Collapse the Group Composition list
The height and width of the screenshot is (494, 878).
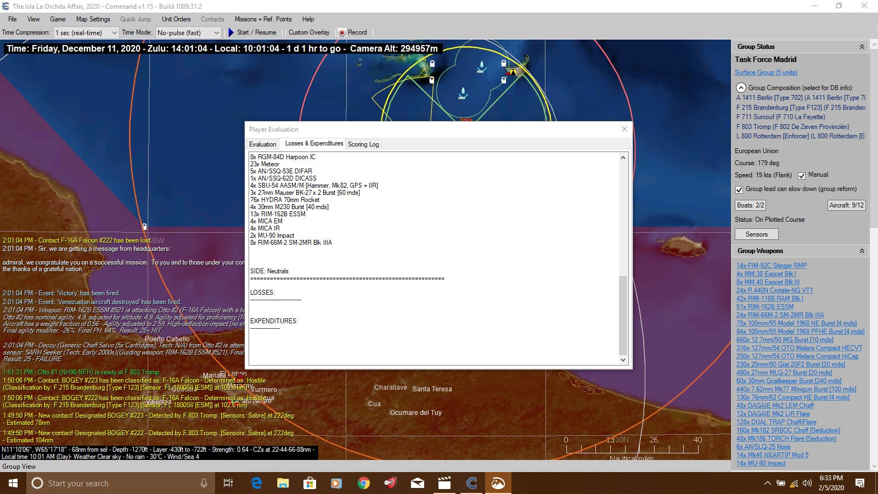[741, 88]
